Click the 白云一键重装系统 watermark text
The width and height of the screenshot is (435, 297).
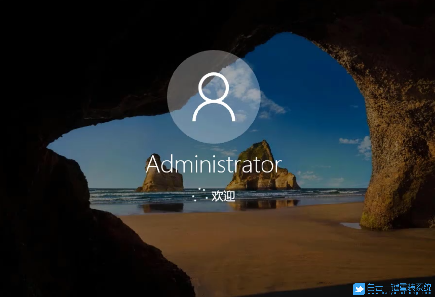pos(399,287)
